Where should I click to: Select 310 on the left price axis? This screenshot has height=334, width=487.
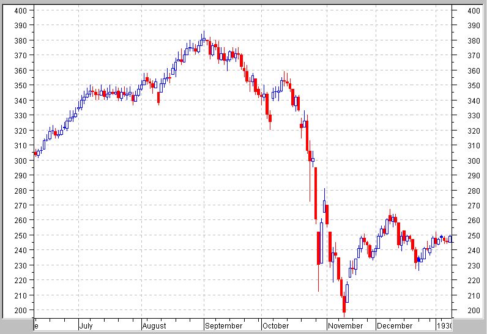21,145
